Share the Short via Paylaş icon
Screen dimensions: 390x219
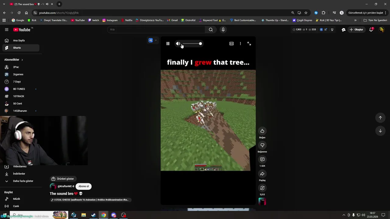262,174
